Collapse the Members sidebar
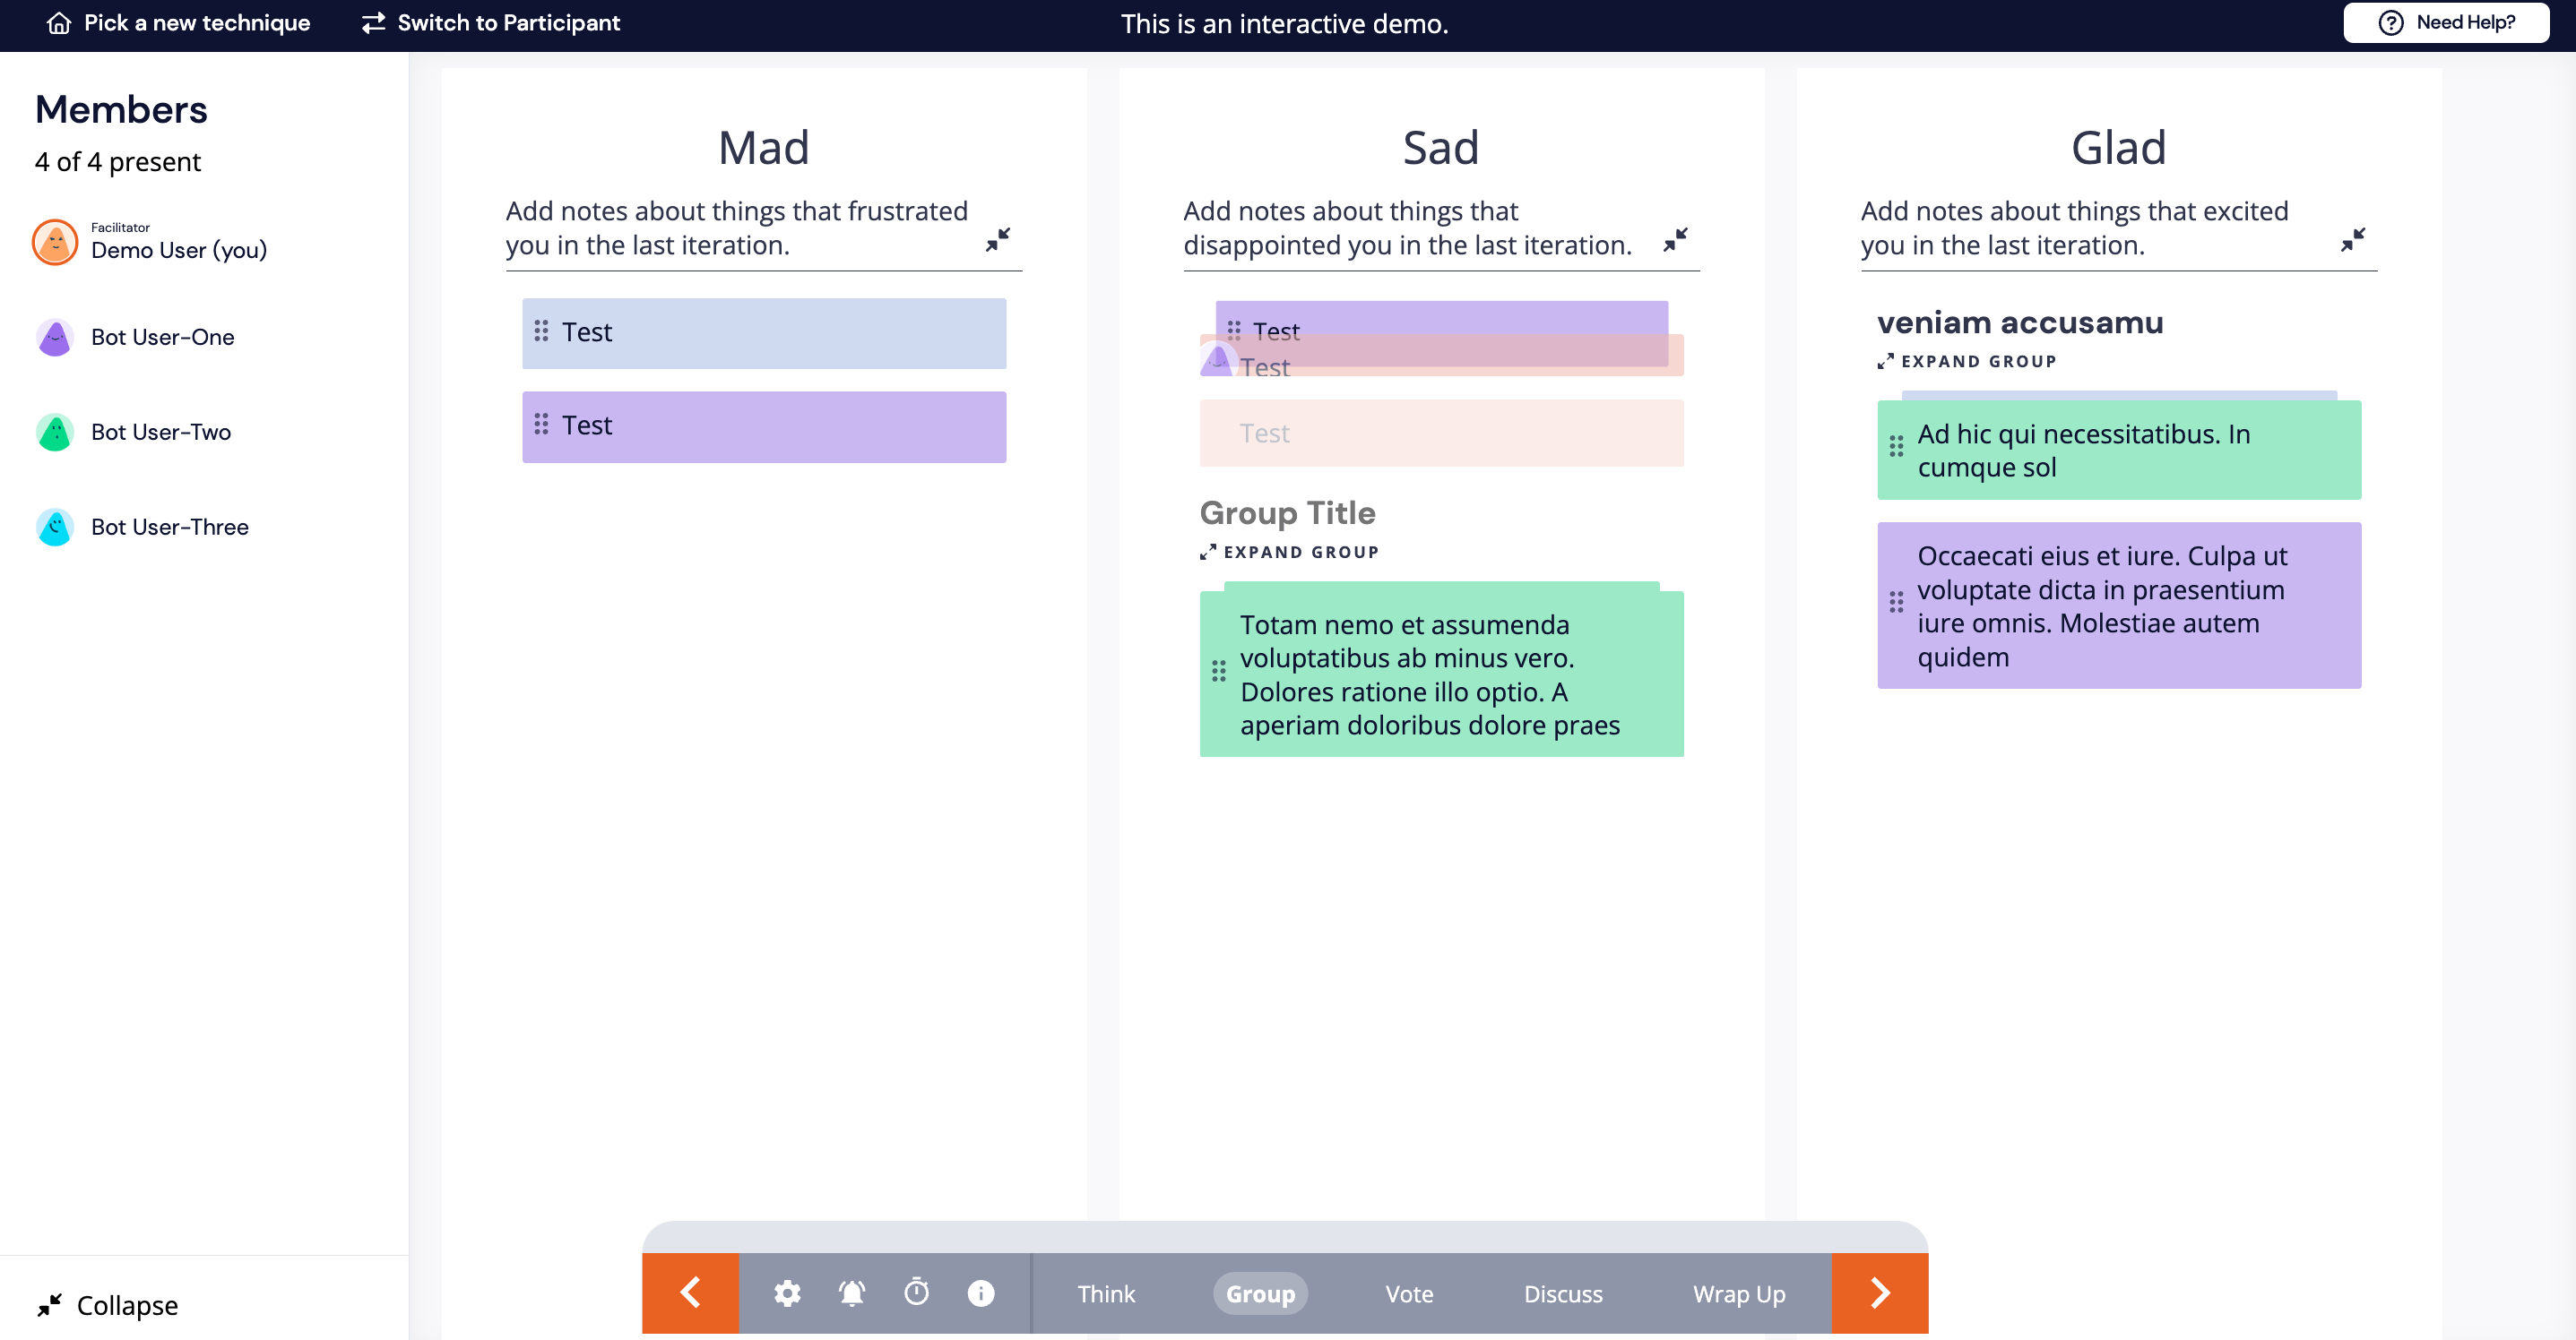The height and width of the screenshot is (1340, 2576). 106,1305
